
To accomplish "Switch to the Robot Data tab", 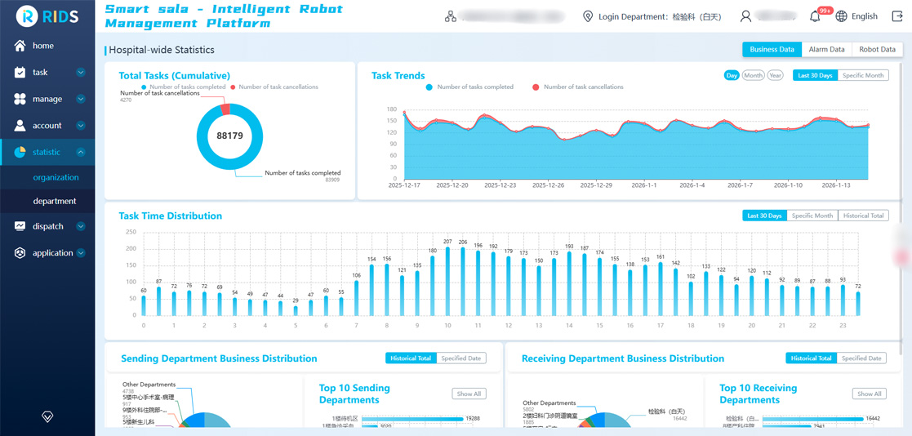I will 877,50.
